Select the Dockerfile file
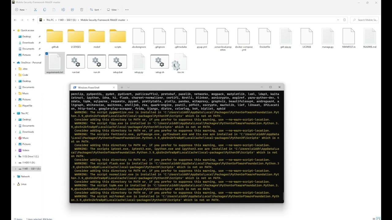Viewport: 392px width, 220px height. tap(265, 38)
